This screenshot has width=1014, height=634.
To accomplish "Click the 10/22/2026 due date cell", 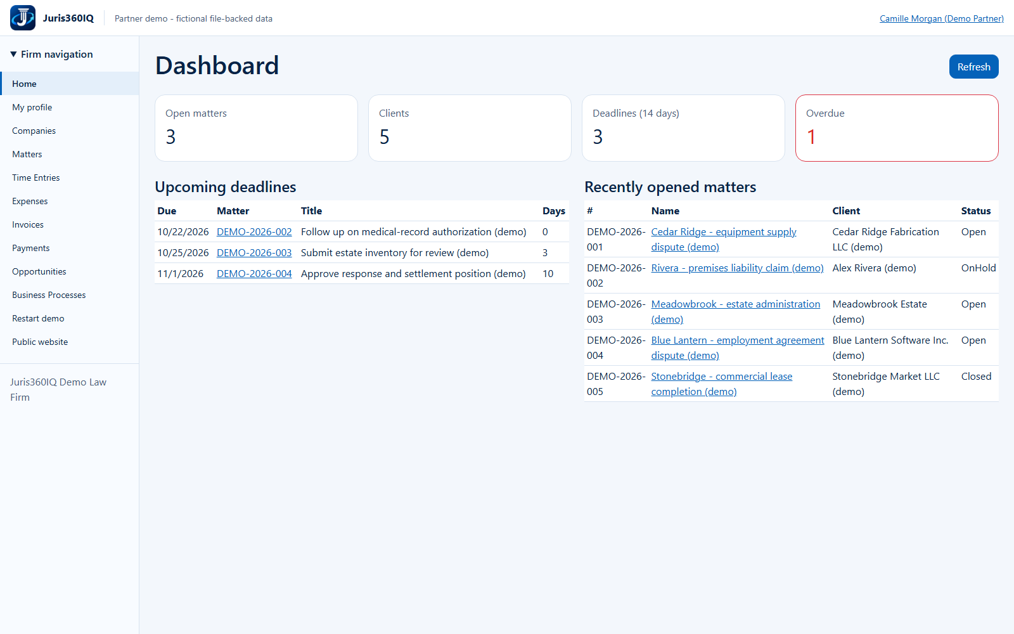I will click(183, 232).
